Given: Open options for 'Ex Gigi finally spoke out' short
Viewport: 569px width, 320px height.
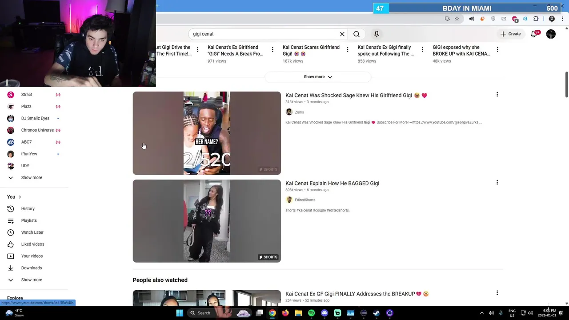Looking at the screenshot, I should point(422,49).
